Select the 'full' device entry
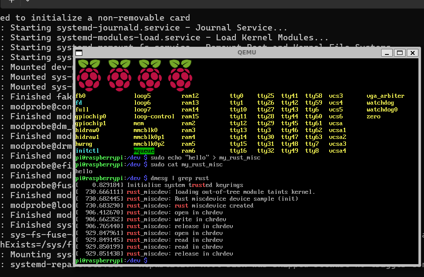The width and height of the screenshot is (424, 277). tap(82, 109)
